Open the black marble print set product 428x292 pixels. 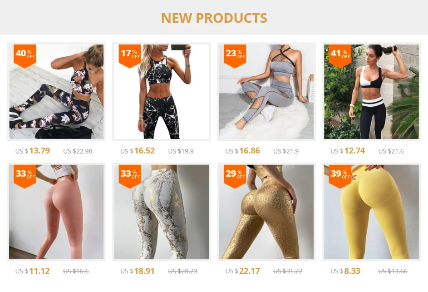tap(161, 92)
